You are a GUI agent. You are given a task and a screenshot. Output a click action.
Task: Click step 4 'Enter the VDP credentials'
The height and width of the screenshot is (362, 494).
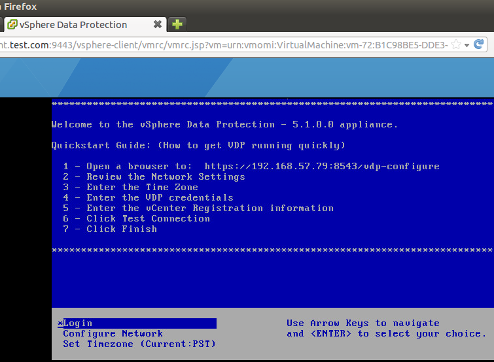(148, 197)
